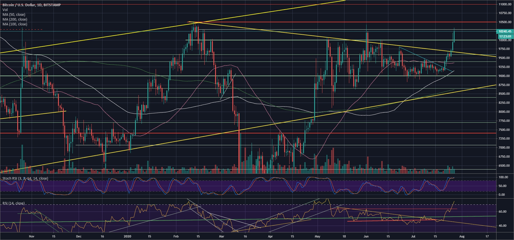
Task: Click the 17:23:01 candle countdown label
Action: pos(505,36)
